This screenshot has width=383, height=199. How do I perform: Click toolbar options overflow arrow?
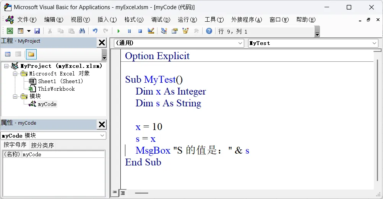317,32
